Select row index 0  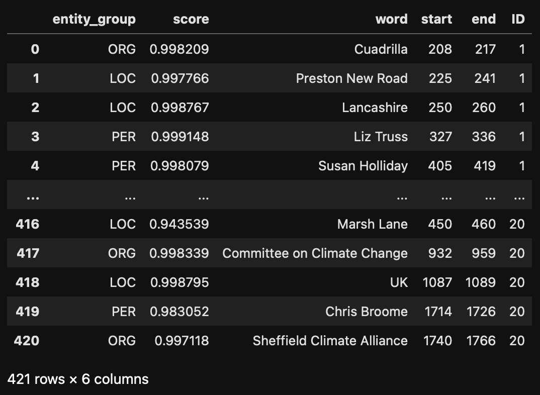(35, 49)
